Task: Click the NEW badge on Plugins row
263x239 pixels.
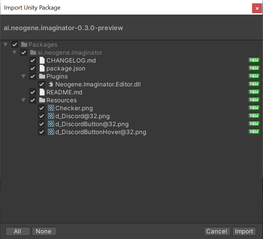Action: [254, 76]
